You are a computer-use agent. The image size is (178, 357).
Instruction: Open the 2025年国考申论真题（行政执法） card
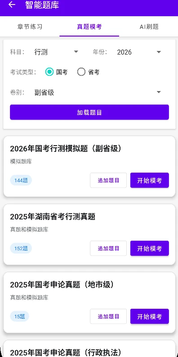coord(89,349)
